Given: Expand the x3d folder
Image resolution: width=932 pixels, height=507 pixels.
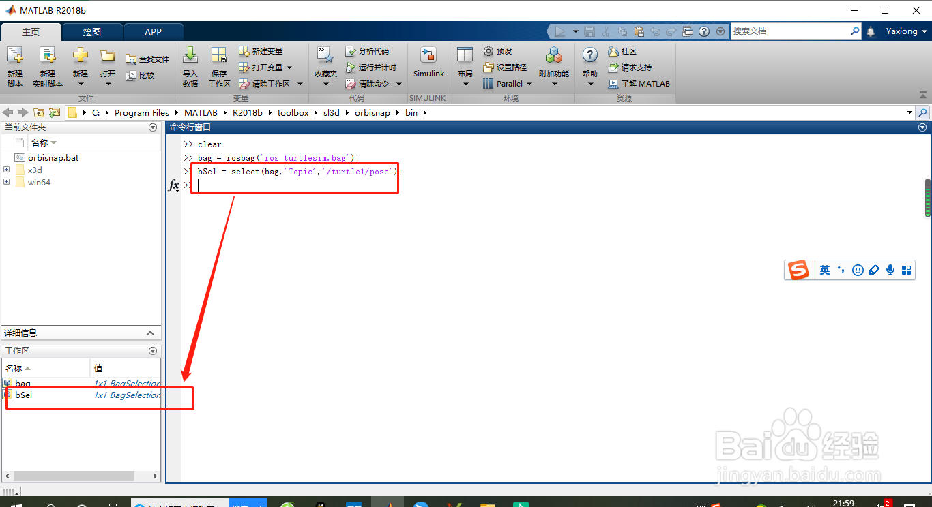Looking at the screenshot, I should [6, 170].
